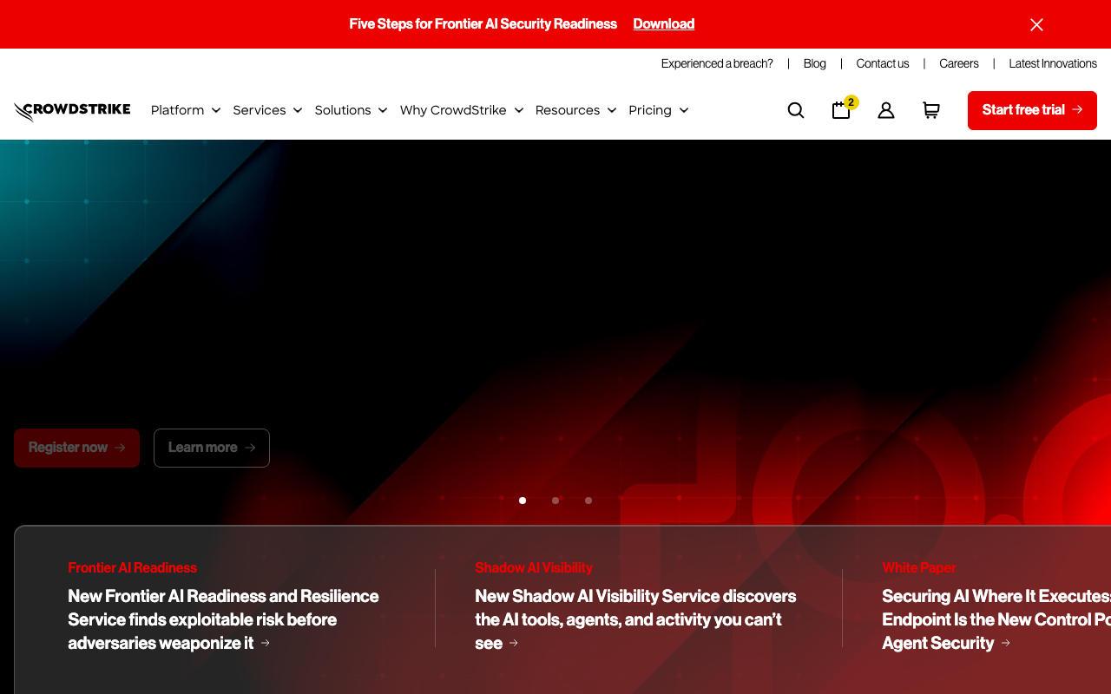
Task: Switch to the second carousel slide
Action: [555, 501]
